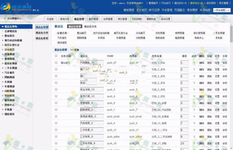
Task: Switch to the 推送位分类 tab
Action: (x=91, y=26)
